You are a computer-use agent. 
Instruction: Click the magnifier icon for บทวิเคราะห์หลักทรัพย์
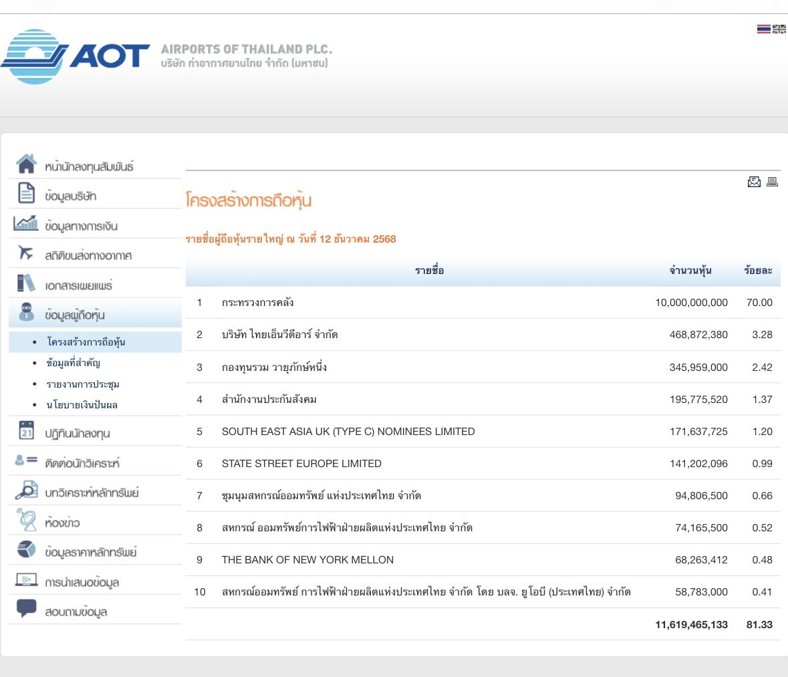[x=26, y=490]
